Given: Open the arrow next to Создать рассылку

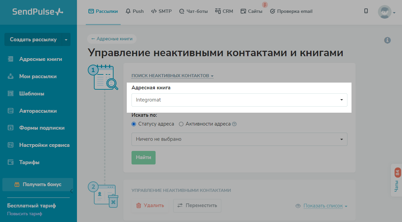Looking at the screenshot, I should coord(66,40).
